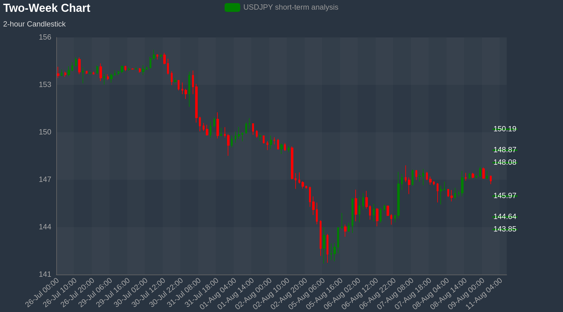Screen dimensions: 563x312
Task: Click the tall green candle rising from 144.7 to 146.7
Action: [398, 199]
